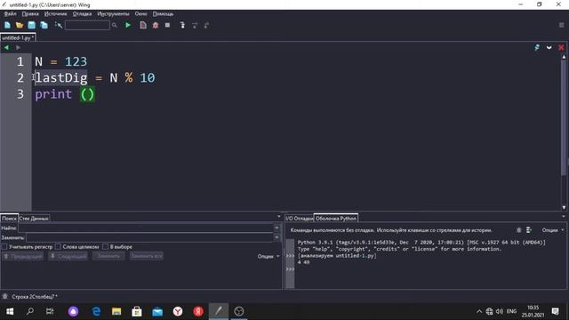
Task: Click the 'Заменить' button
Action: [x=108, y=256]
